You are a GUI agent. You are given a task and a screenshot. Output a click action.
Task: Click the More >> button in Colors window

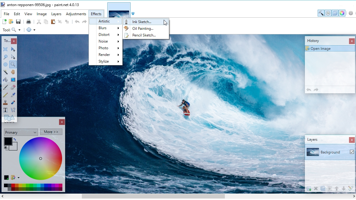coord(51,132)
